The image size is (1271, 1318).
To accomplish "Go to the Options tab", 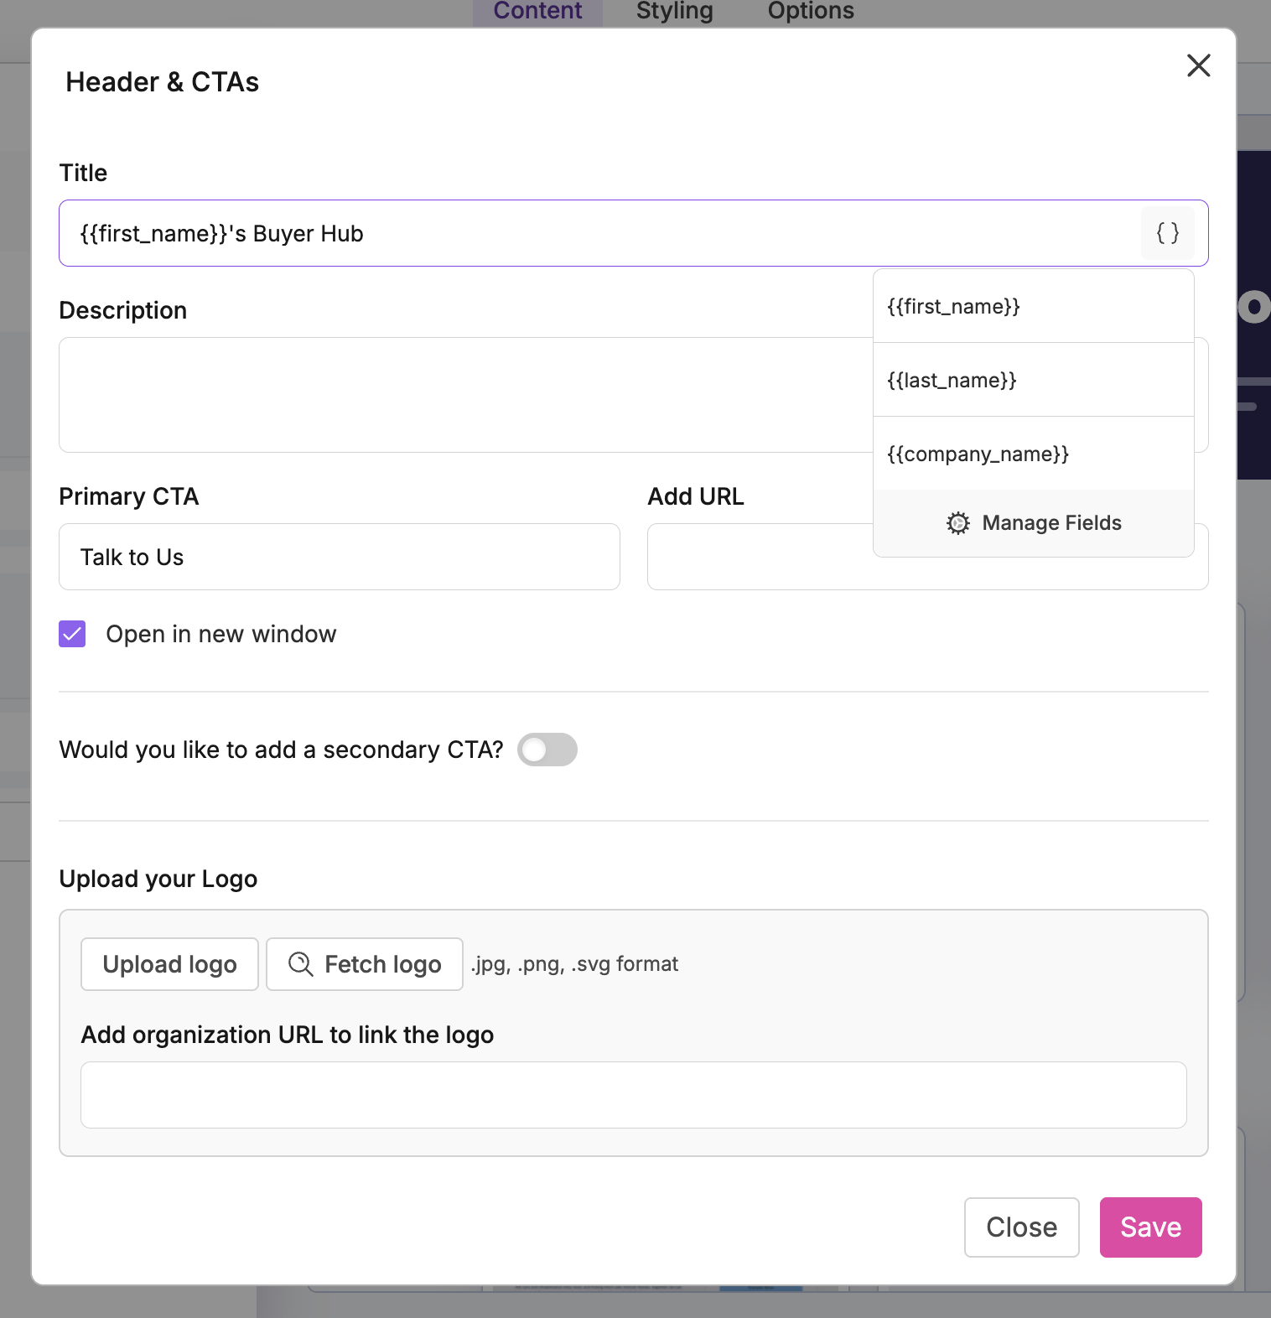I will (x=810, y=11).
